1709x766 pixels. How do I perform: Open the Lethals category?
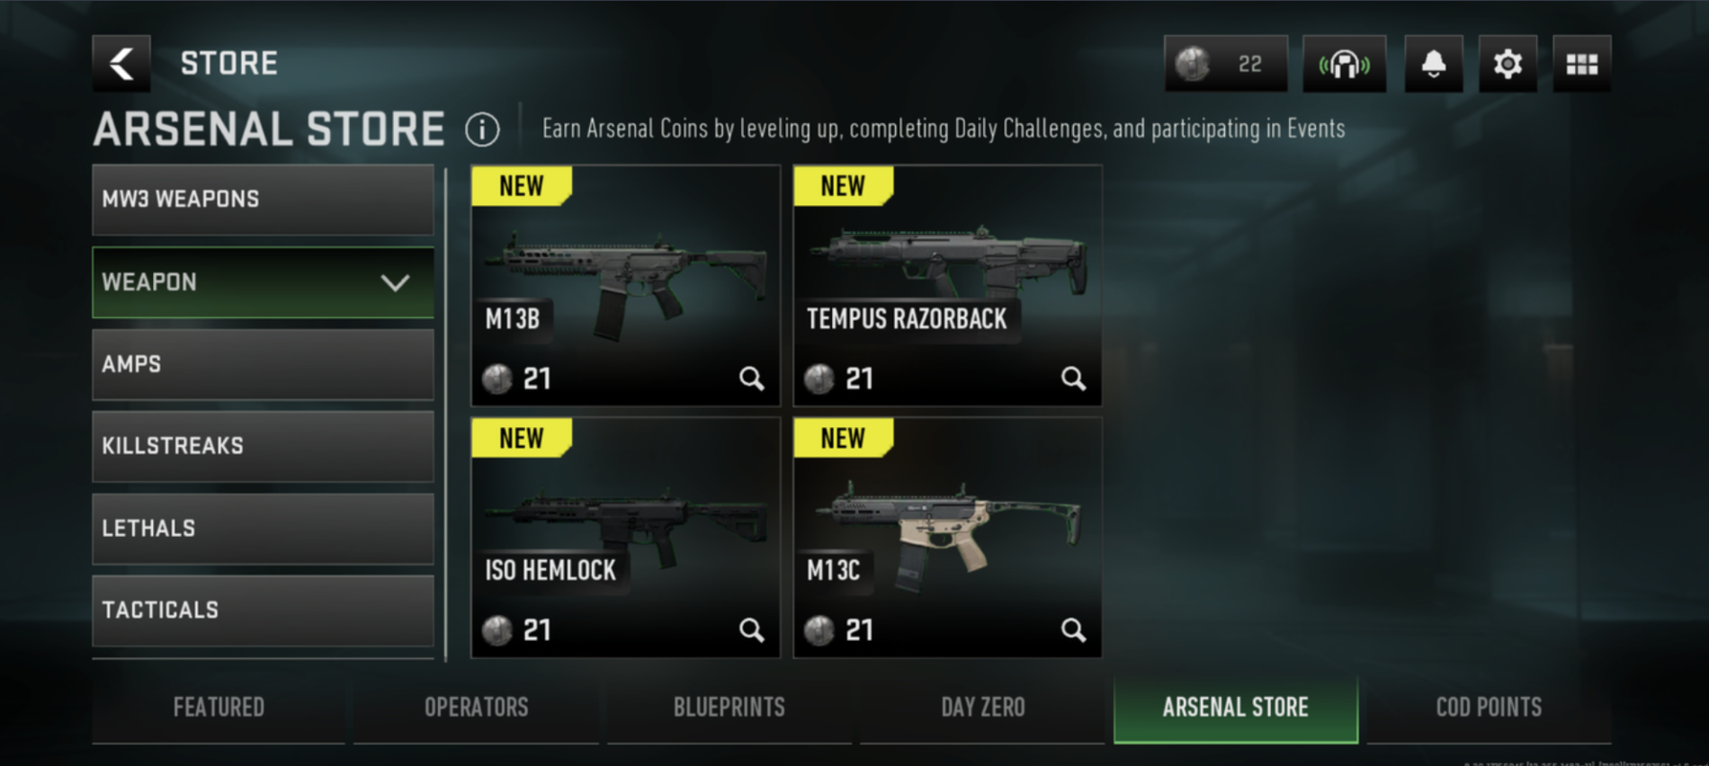tap(263, 529)
